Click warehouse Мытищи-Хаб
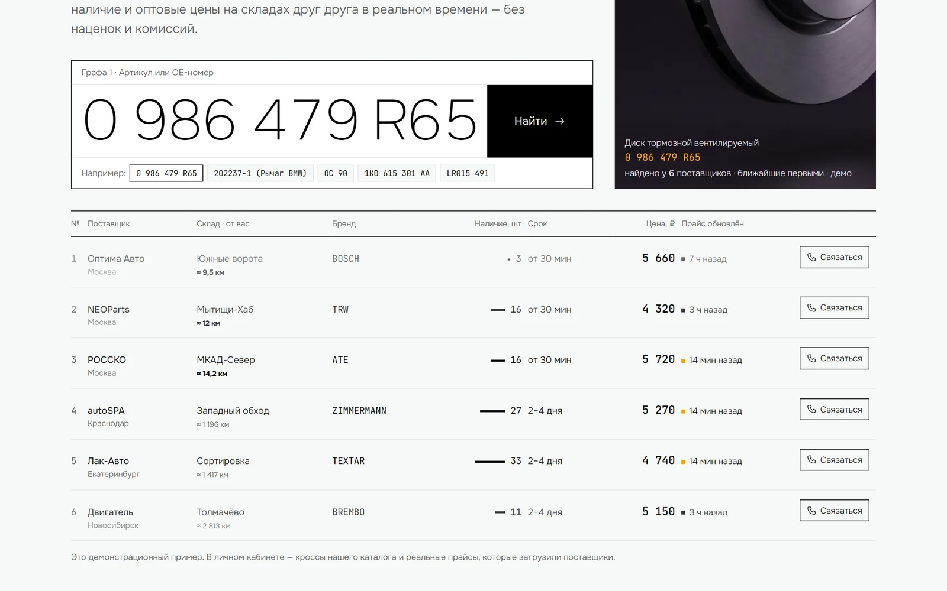 (225, 310)
